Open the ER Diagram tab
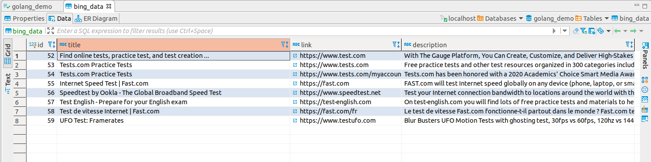The height and width of the screenshot is (162, 651). (x=96, y=19)
